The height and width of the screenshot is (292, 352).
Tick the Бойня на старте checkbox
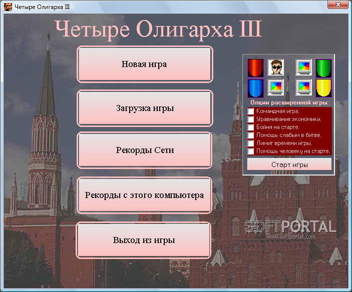tap(250, 127)
